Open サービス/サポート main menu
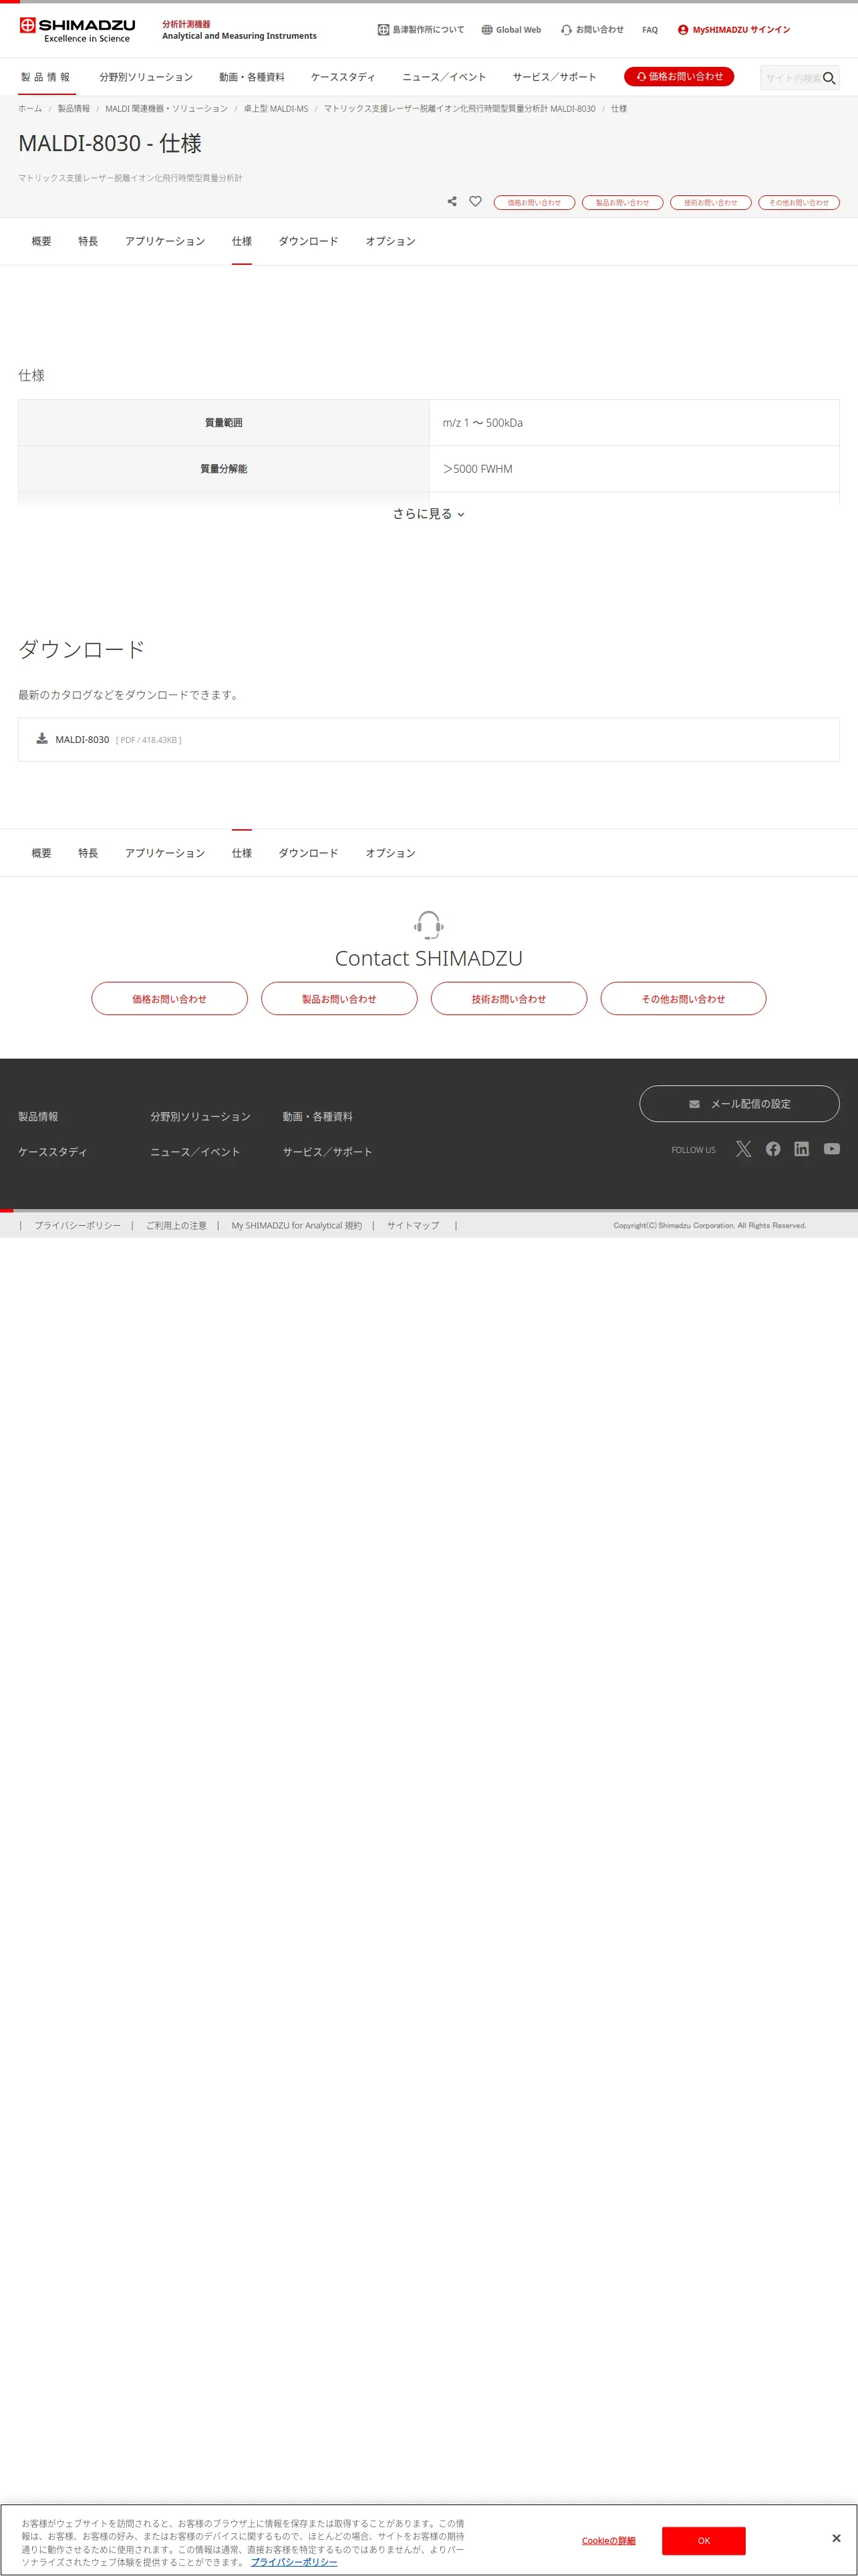The width and height of the screenshot is (858, 2576). [555, 77]
